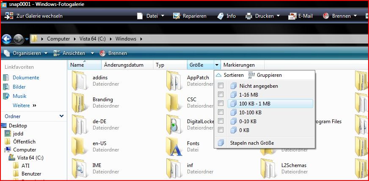The image size is (369, 181).
Task: Select the DigitalLocker folder icon
Action: pyautogui.click(x=173, y=124)
